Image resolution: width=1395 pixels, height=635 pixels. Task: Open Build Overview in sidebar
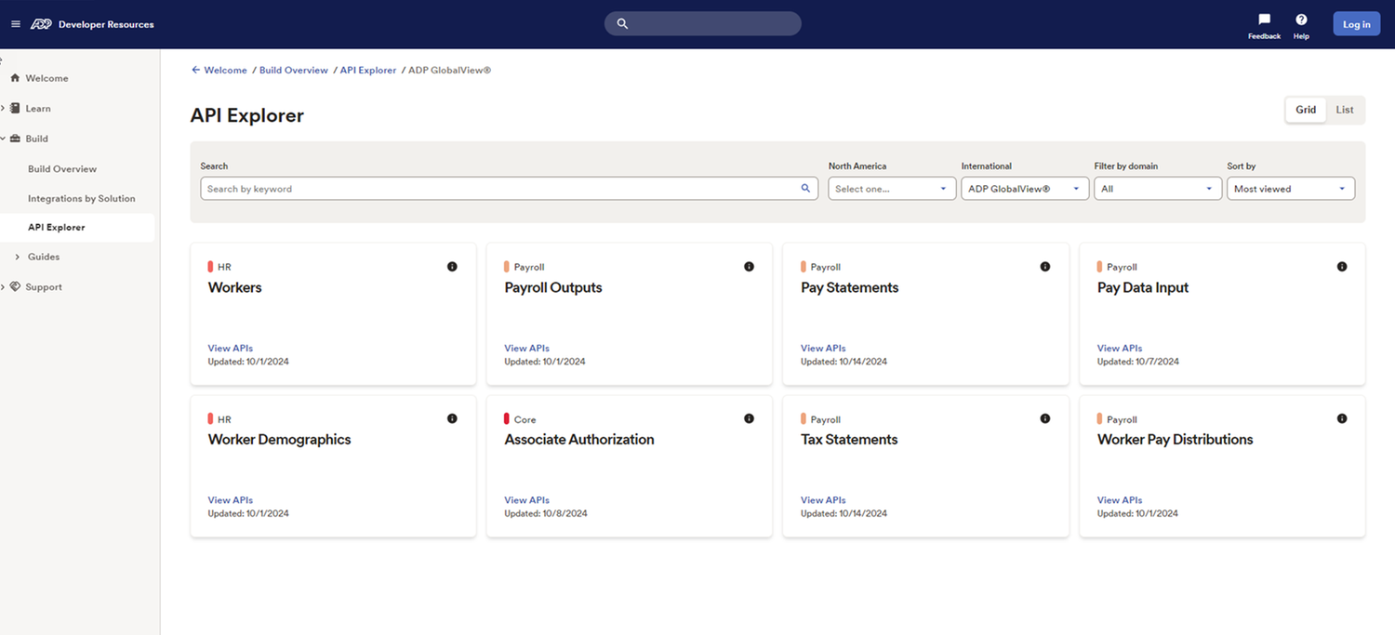[62, 169]
